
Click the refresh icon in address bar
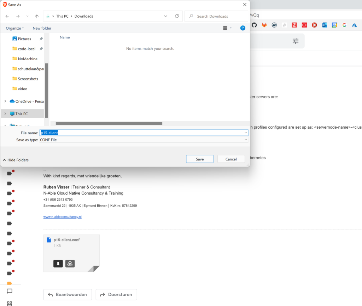(177, 16)
